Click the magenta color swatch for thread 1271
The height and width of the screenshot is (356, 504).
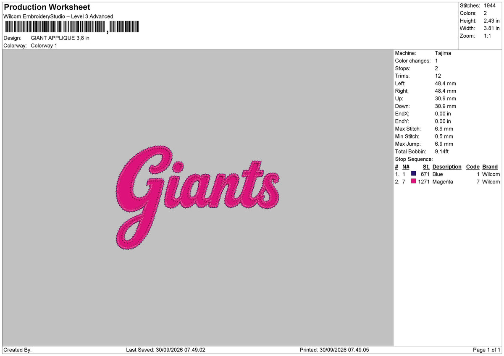(414, 181)
